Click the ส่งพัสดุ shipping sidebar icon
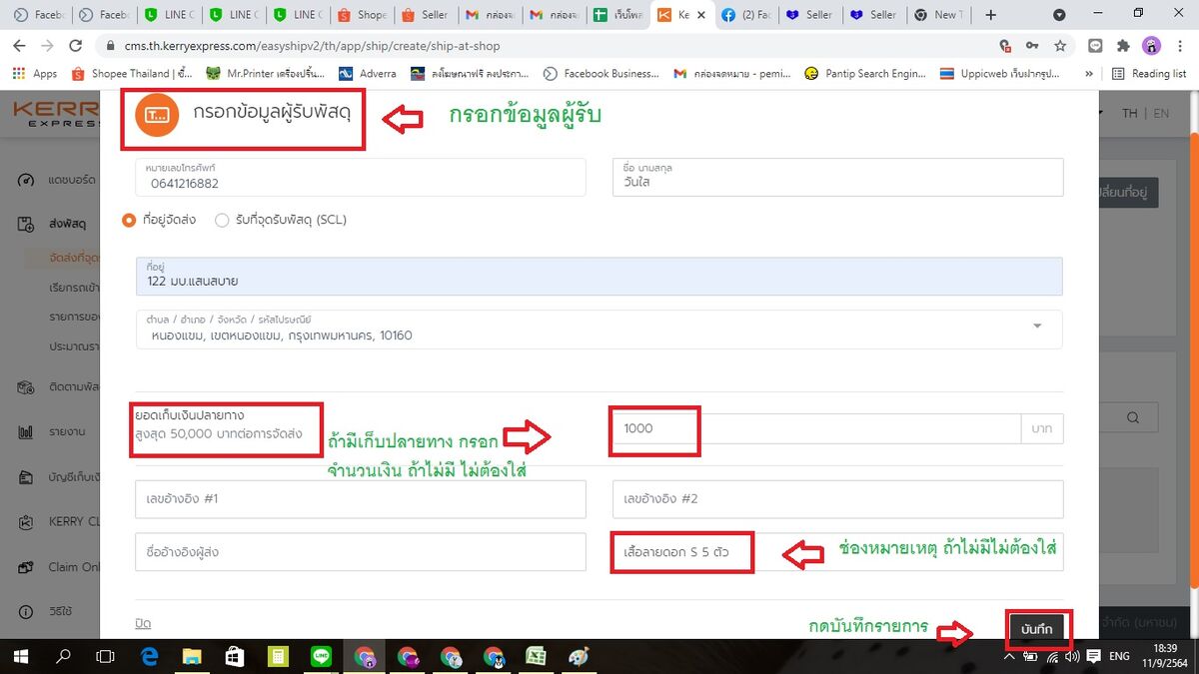The width and height of the screenshot is (1199, 674). point(27,224)
